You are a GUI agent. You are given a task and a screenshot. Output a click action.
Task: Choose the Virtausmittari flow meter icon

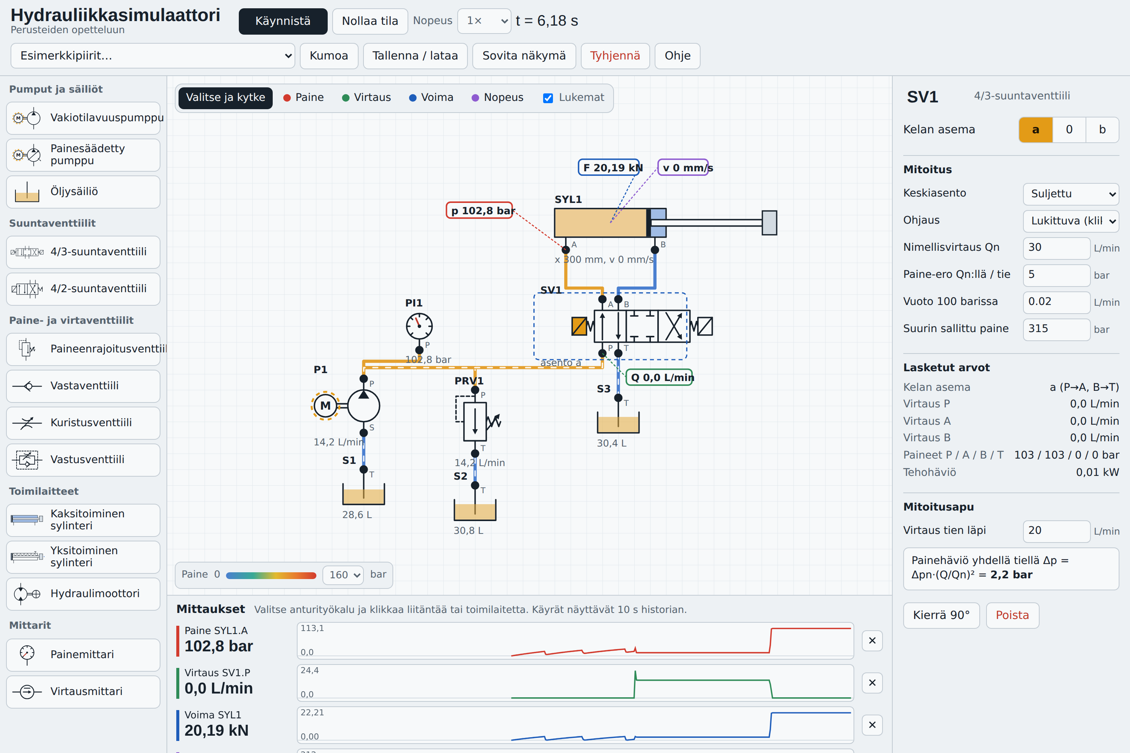[27, 692]
